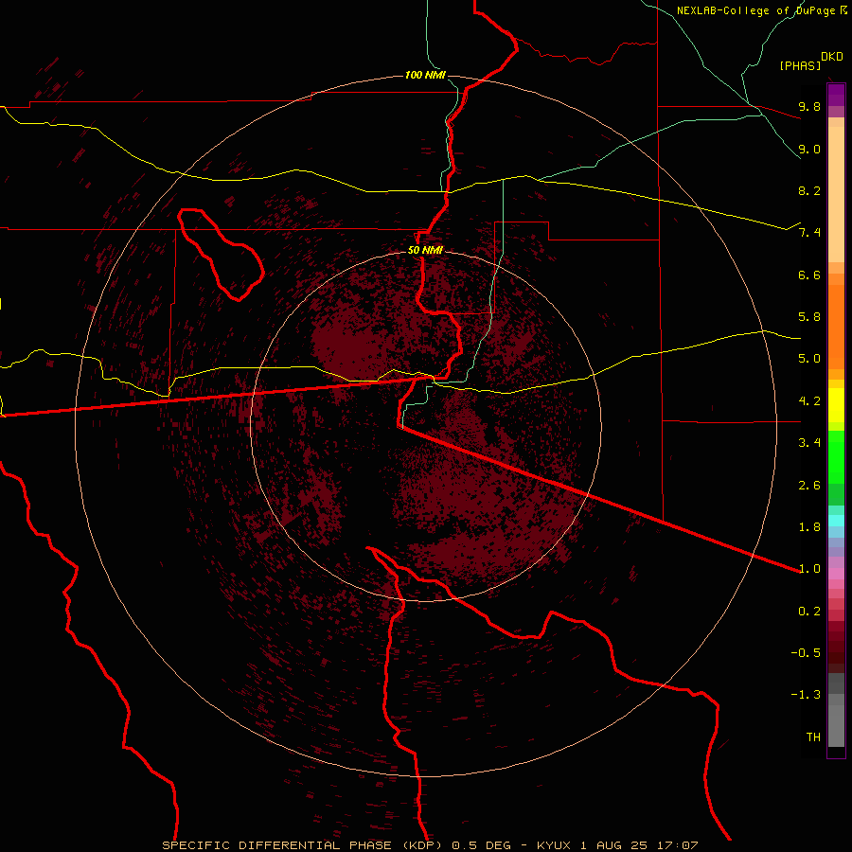The image size is (852, 852).
Task: Click the 9.8 value on the color scale
Action: [x=809, y=106]
